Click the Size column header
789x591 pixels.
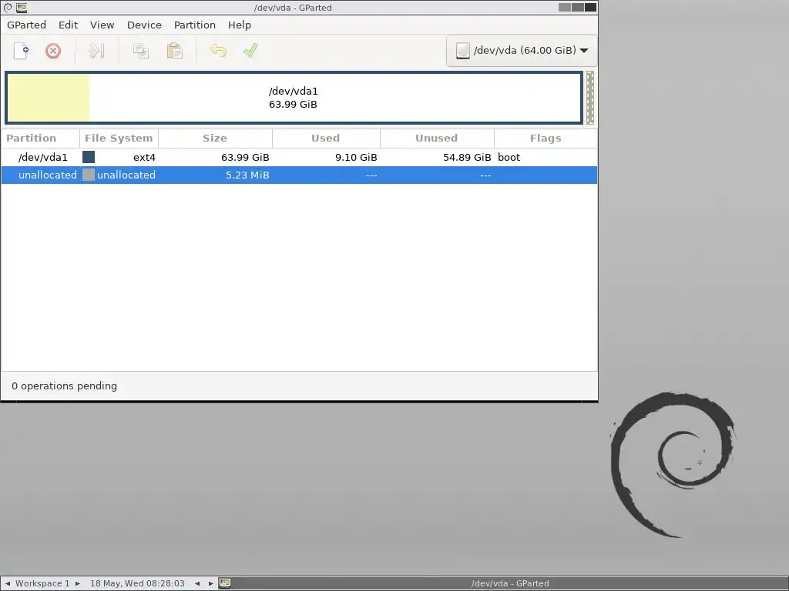215,139
